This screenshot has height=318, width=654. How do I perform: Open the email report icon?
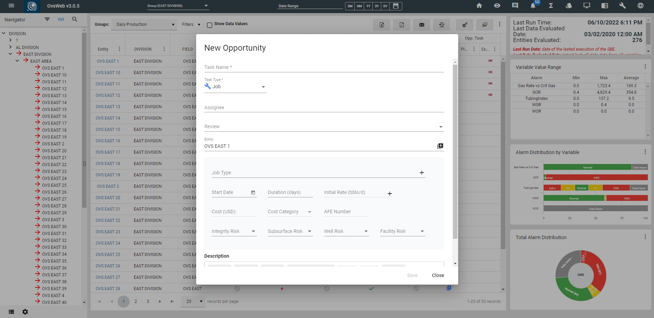coord(421,24)
